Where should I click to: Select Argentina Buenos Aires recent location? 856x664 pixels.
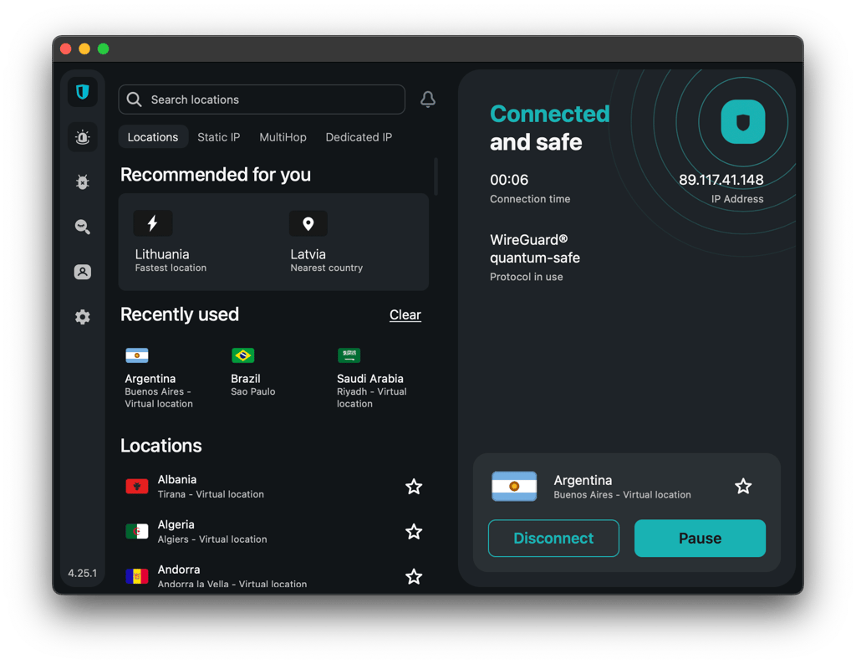158,377
